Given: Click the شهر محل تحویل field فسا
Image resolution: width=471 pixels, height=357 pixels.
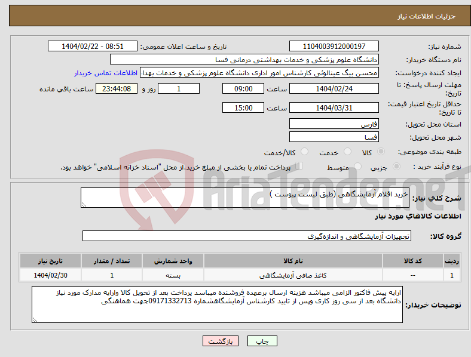Looking at the screenshot, I should (x=334, y=137).
